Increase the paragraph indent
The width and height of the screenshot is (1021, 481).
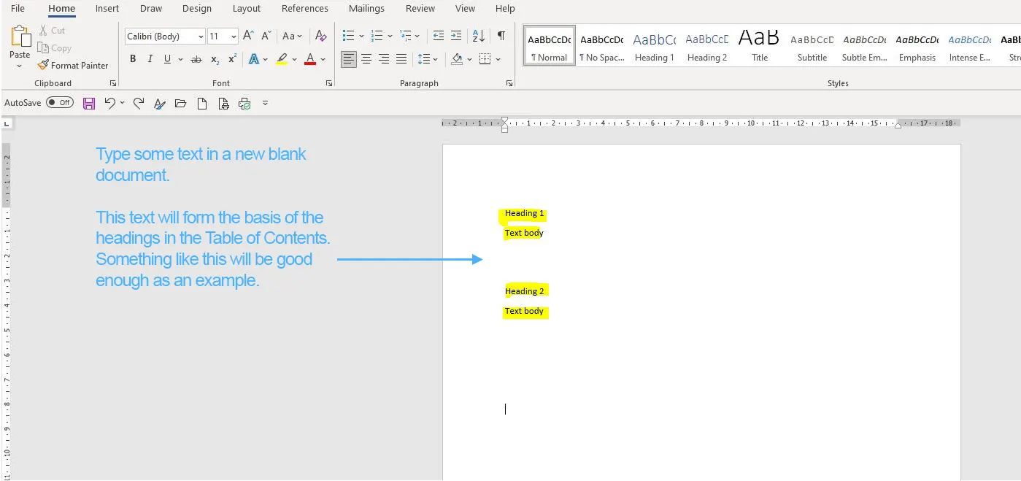point(456,36)
